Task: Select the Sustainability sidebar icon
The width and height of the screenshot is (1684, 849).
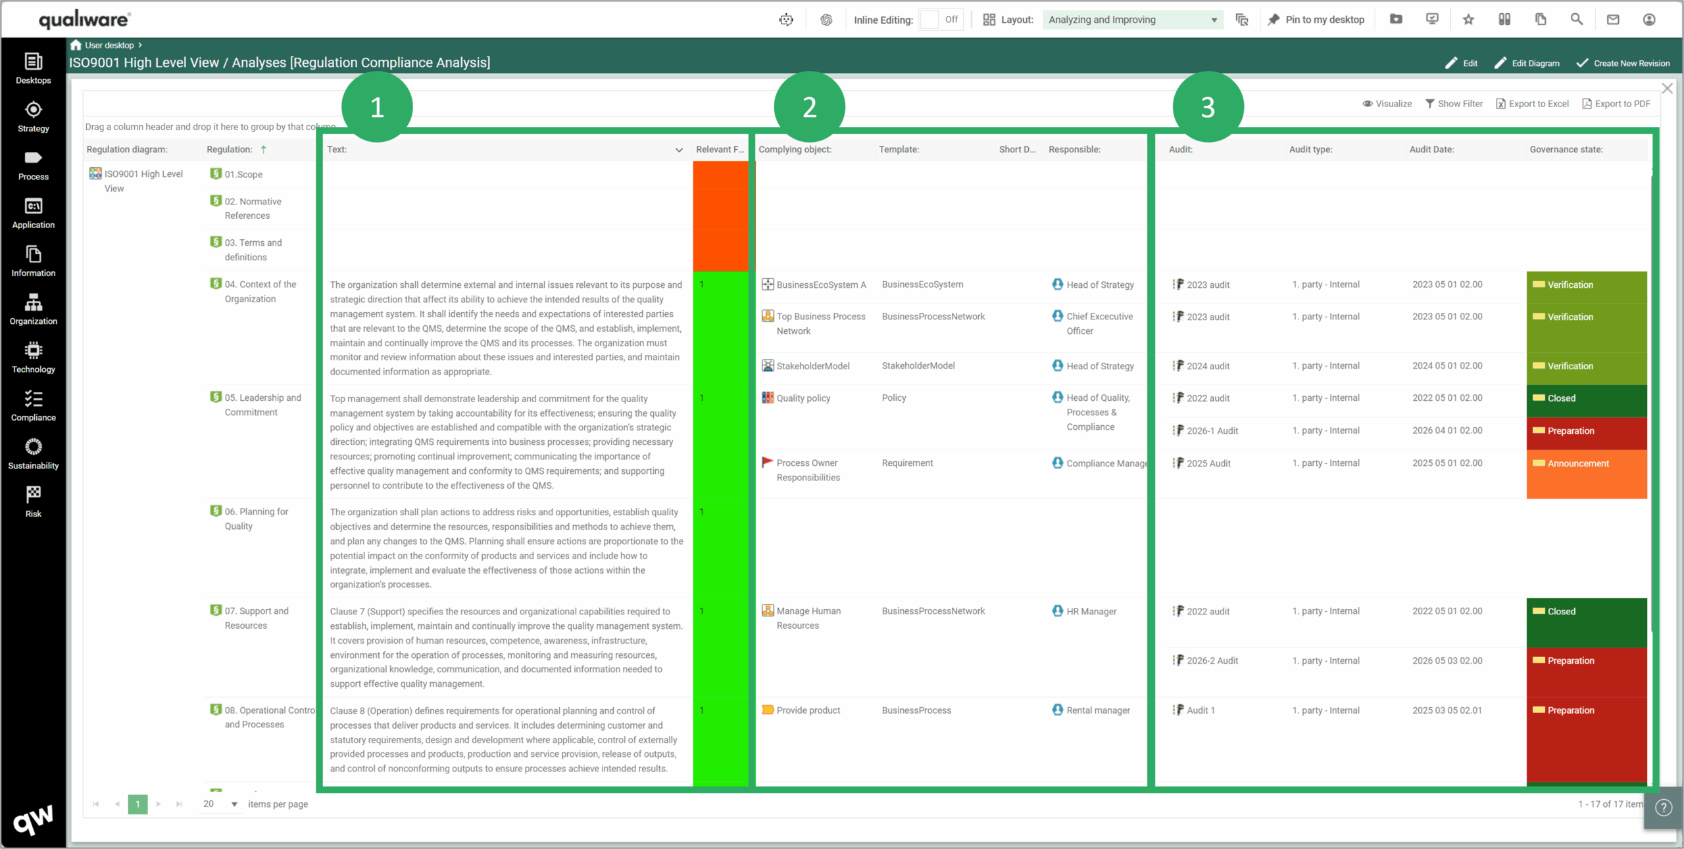Action: pyautogui.click(x=33, y=453)
